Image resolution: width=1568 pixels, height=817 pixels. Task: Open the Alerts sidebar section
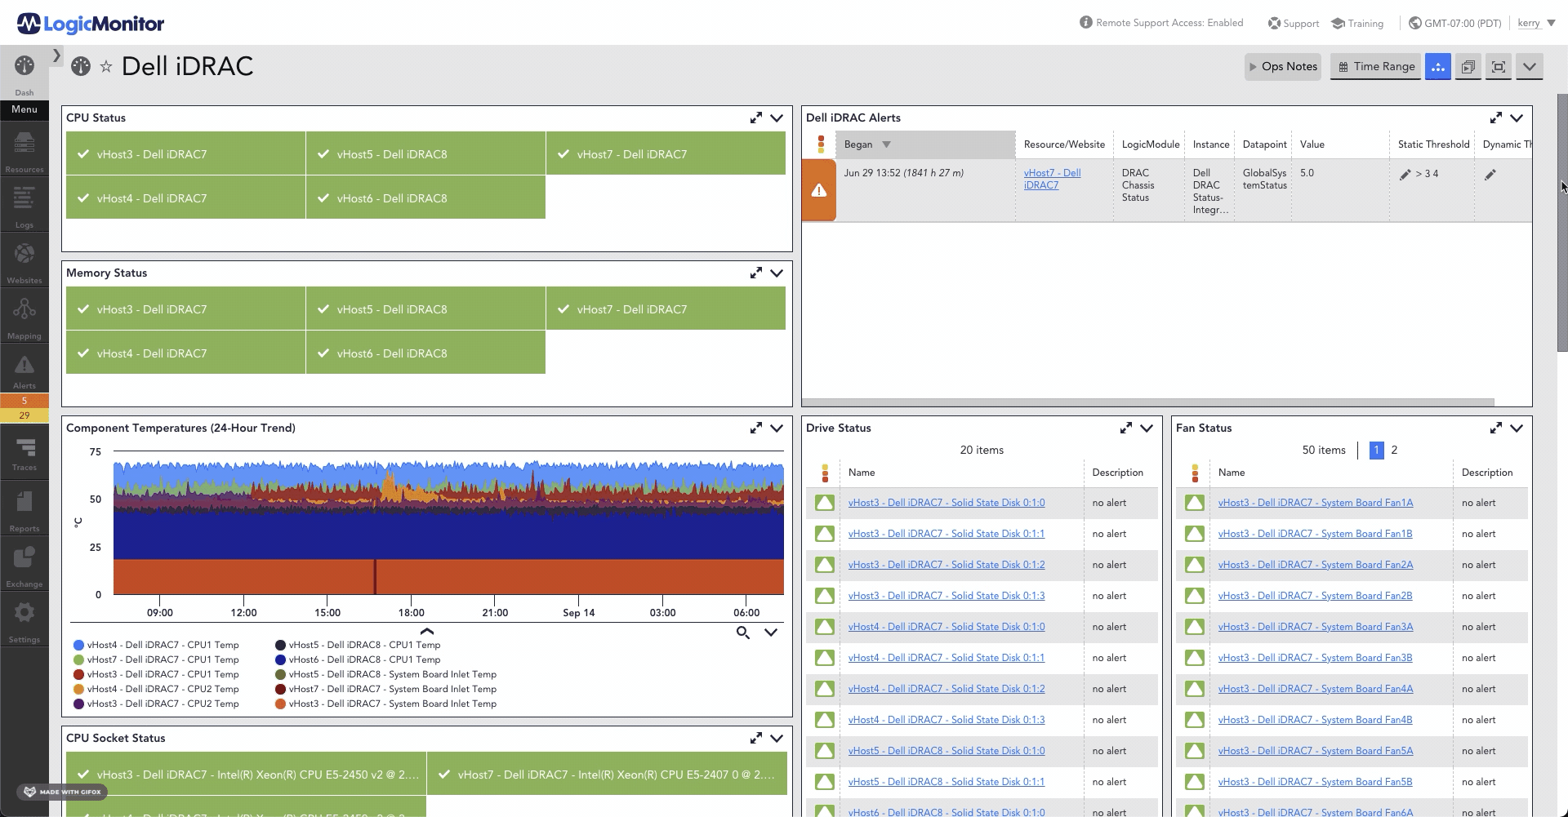click(x=24, y=372)
